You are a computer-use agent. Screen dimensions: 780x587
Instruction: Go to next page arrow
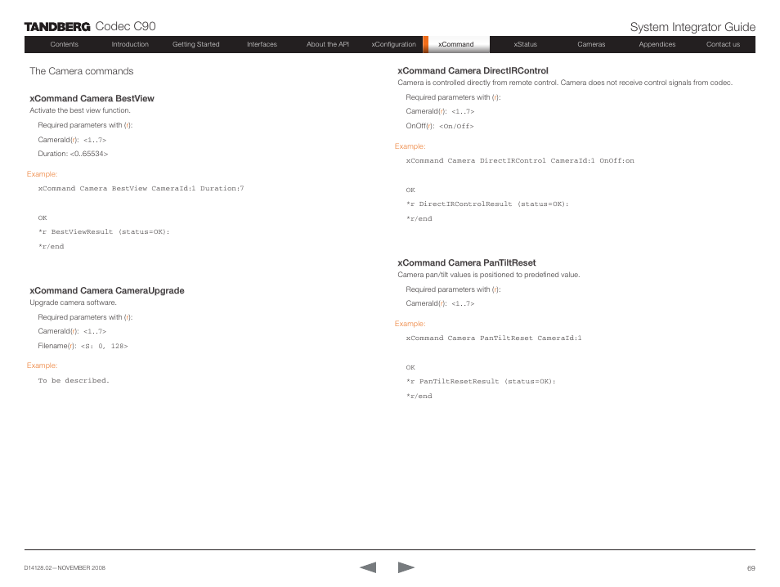click(406, 567)
